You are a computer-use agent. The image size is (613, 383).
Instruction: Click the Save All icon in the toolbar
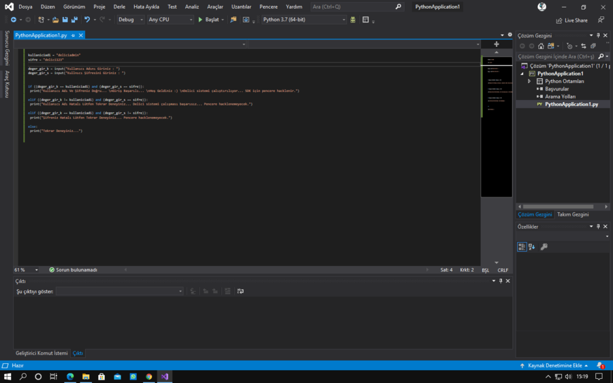(x=74, y=20)
